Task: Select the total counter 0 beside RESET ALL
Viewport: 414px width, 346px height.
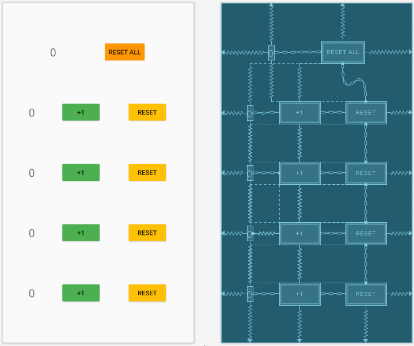Action: [x=53, y=52]
